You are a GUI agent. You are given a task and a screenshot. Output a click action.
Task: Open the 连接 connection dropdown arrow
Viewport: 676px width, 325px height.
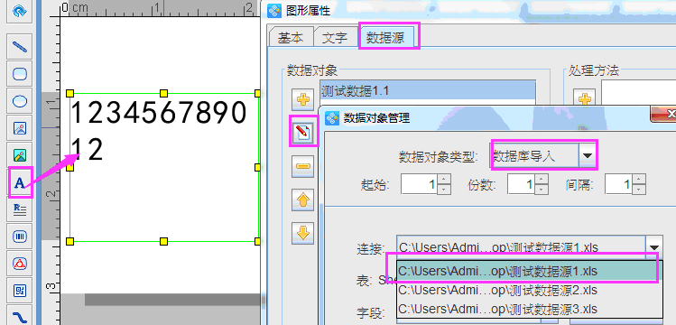(x=654, y=247)
